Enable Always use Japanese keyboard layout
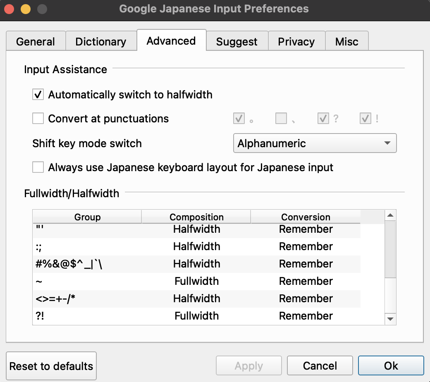This screenshot has height=382, width=430. click(38, 167)
